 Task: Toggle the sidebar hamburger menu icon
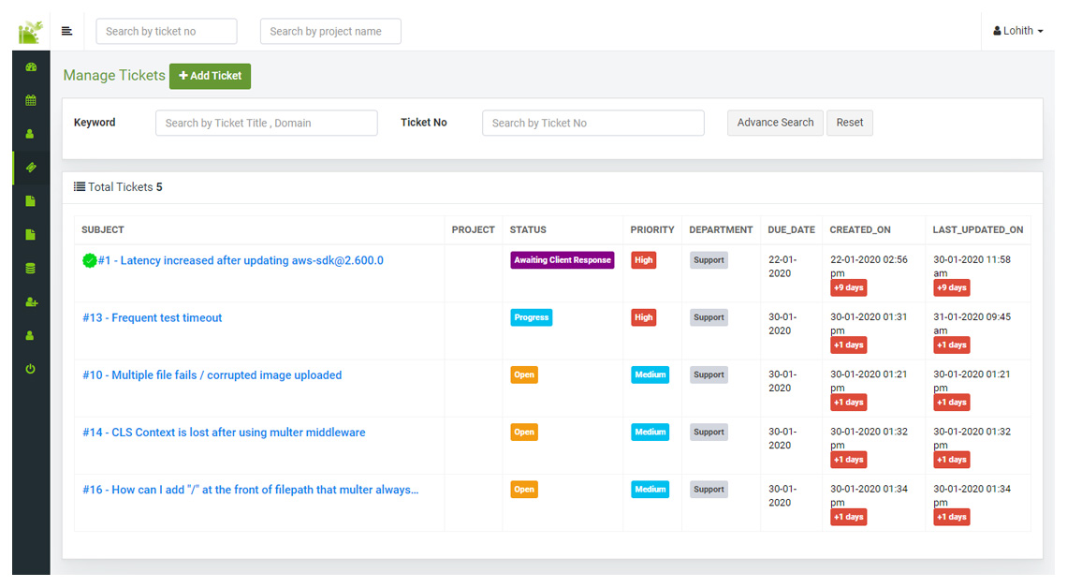point(66,31)
